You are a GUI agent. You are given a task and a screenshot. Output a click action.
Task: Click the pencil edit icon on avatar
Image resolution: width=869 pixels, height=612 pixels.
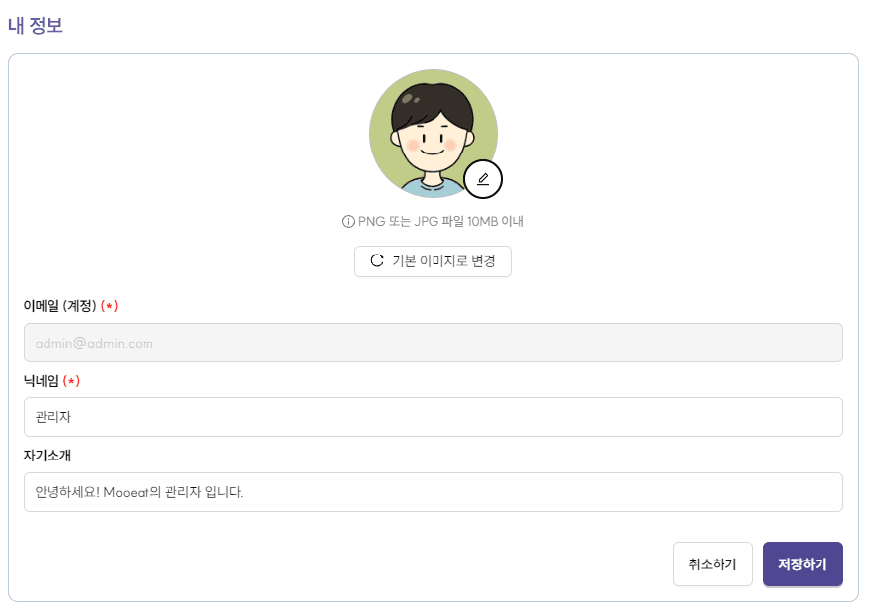tap(483, 179)
